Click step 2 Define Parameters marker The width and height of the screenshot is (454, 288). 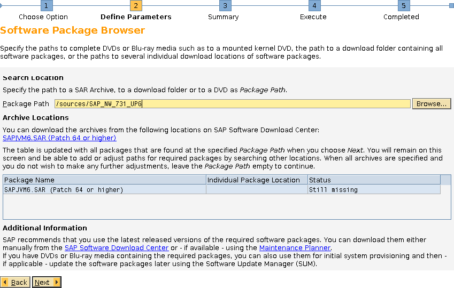coord(136,5)
